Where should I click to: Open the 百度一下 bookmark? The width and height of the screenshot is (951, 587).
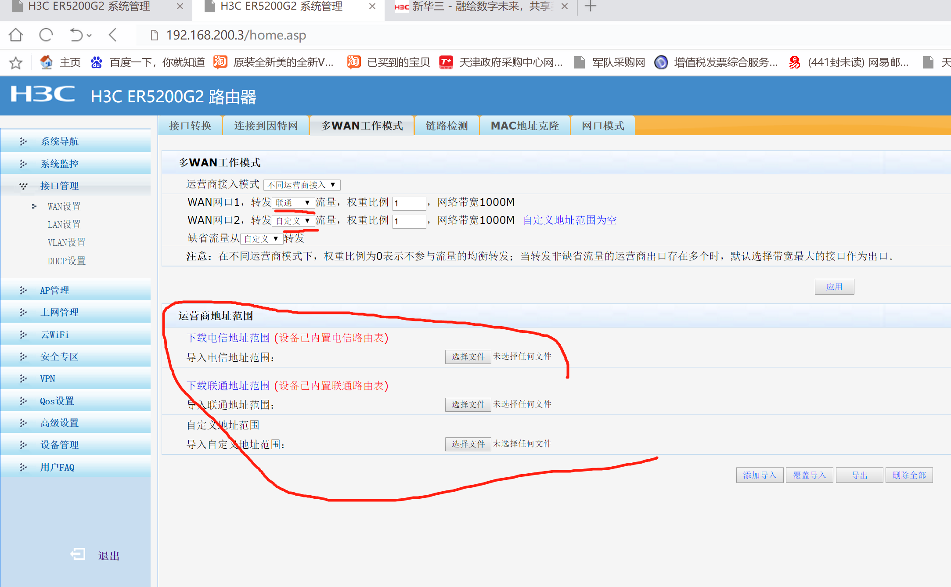(x=148, y=63)
